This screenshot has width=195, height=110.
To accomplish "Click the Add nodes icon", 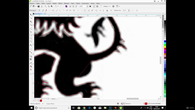I will (43, 10).
